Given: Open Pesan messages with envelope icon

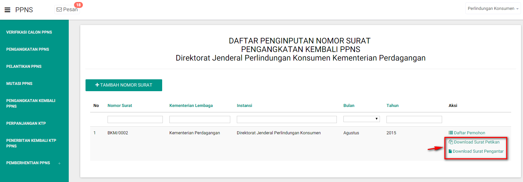Looking at the screenshot, I should click(x=67, y=10).
